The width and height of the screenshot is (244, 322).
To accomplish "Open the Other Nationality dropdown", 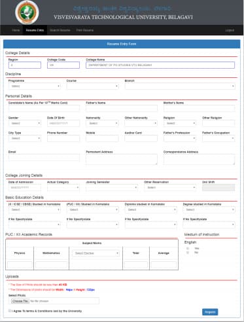I will (x=141, y=123).
